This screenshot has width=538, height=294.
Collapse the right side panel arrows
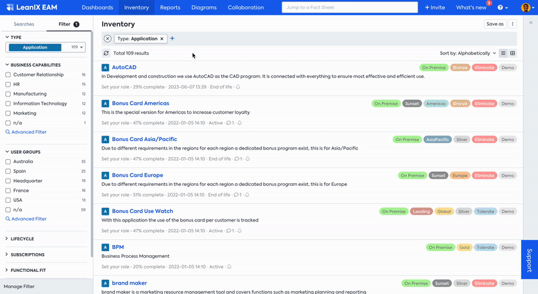tap(531, 22)
